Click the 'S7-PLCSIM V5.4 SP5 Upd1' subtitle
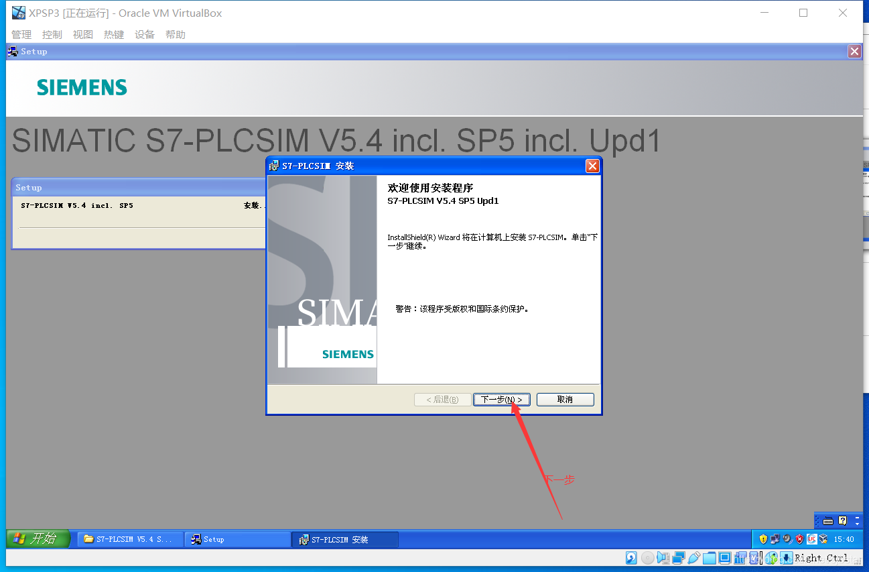Image resolution: width=869 pixels, height=572 pixels. (x=443, y=201)
